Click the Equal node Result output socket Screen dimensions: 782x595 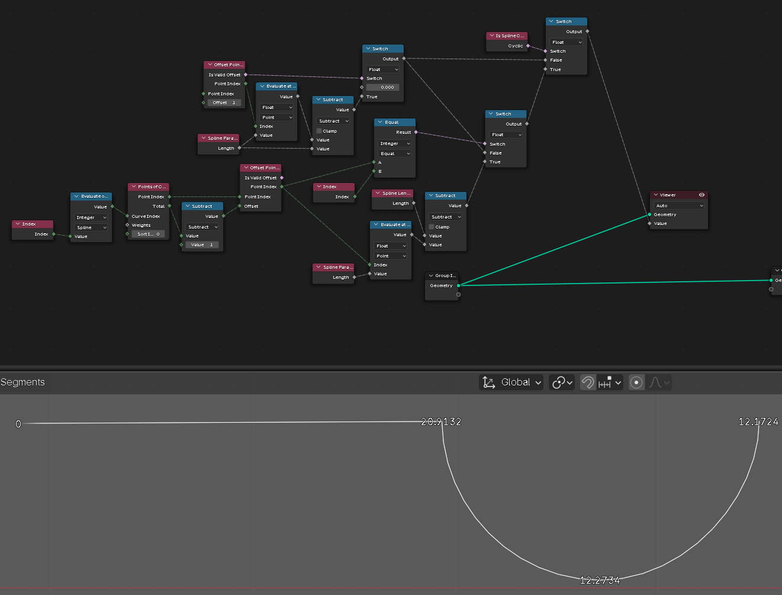click(416, 132)
